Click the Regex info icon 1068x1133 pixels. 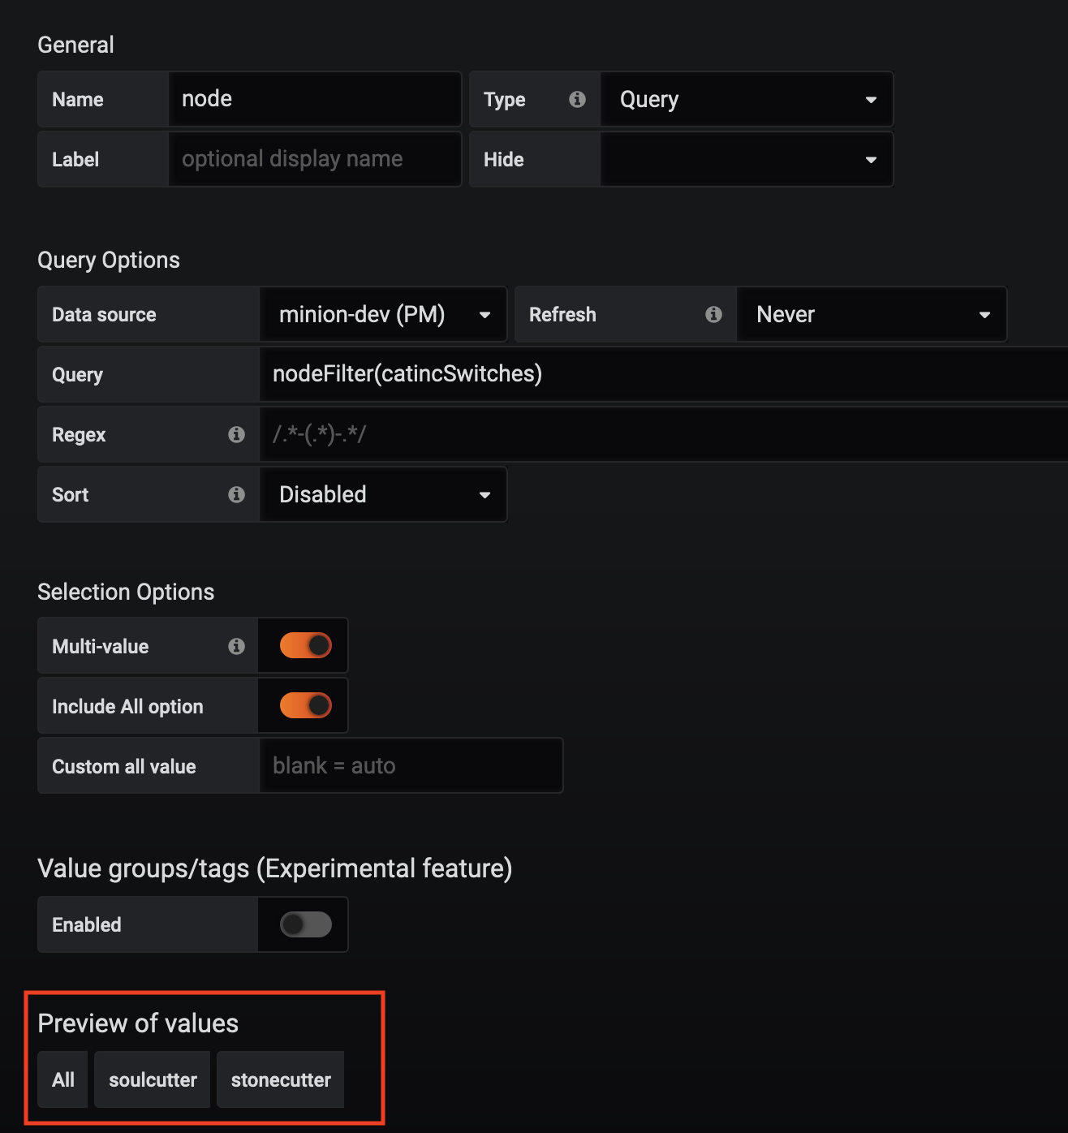(x=236, y=434)
